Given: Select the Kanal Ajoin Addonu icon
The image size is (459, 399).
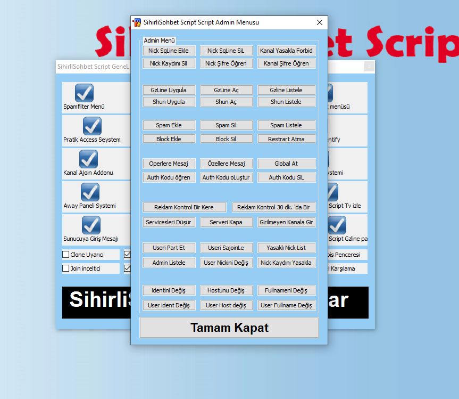Looking at the screenshot, I should pos(88,159).
